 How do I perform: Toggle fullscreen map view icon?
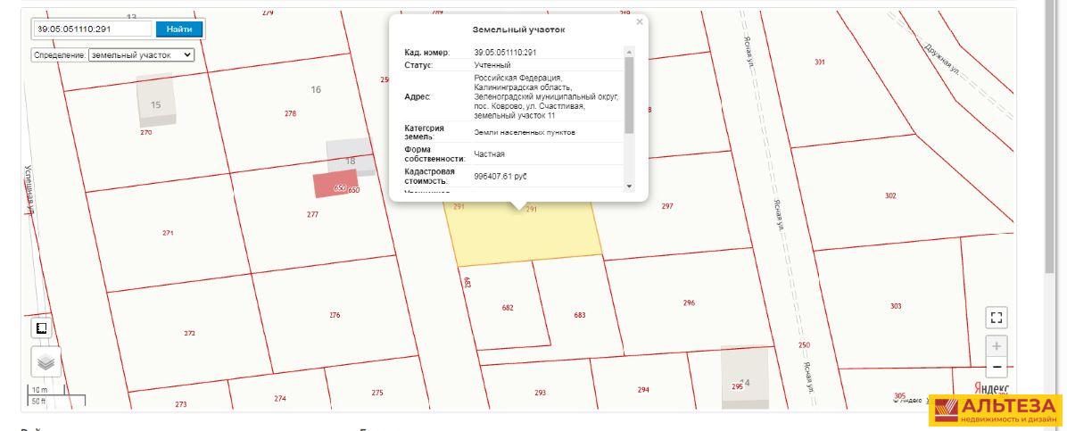point(997,318)
